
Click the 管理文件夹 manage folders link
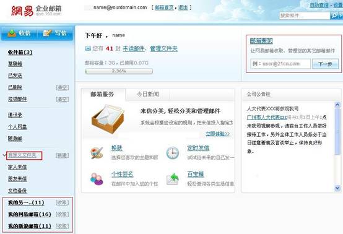[x=164, y=48]
